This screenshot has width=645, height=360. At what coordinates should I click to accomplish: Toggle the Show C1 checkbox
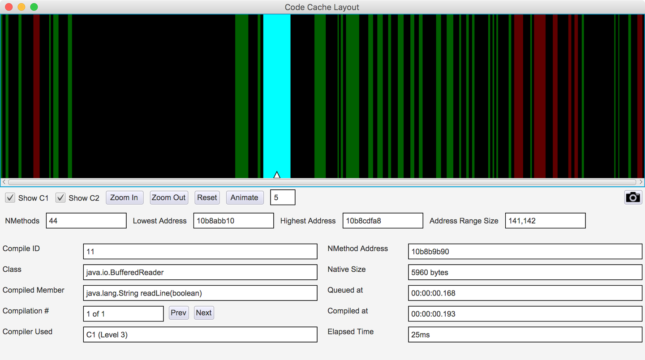(x=10, y=197)
